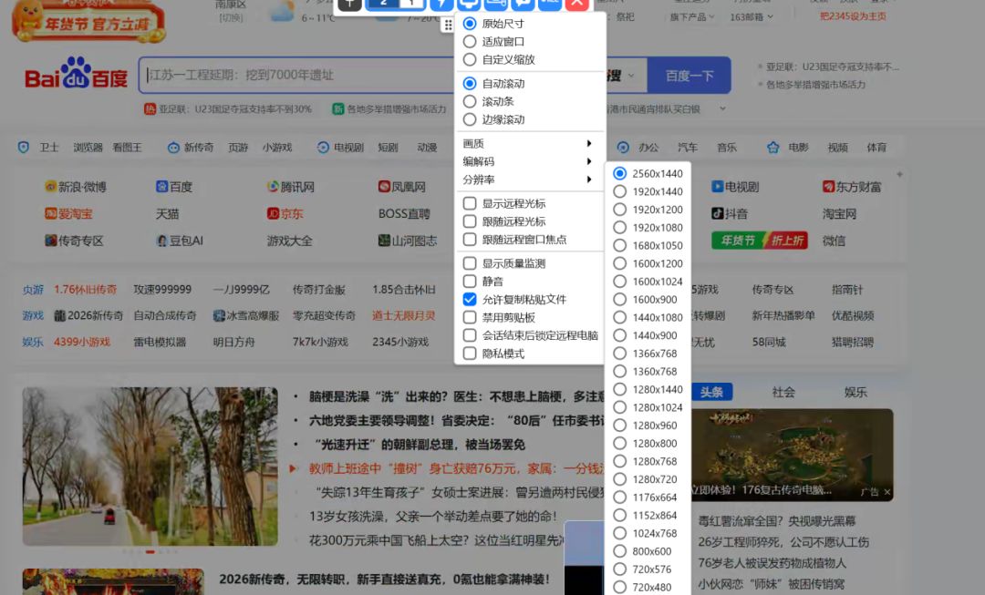Enable 跟随远程窗口焦点 checkbox
The image size is (985, 595).
470,239
